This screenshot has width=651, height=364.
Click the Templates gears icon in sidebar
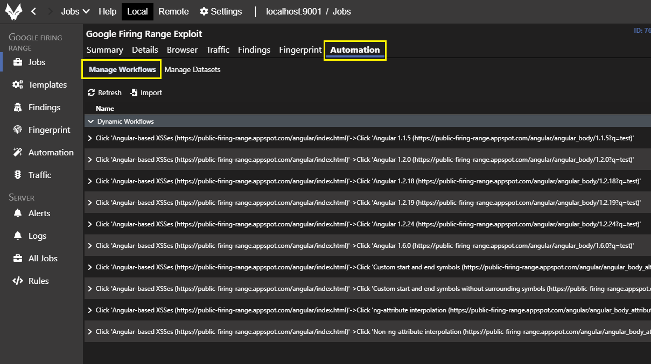pyautogui.click(x=18, y=85)
